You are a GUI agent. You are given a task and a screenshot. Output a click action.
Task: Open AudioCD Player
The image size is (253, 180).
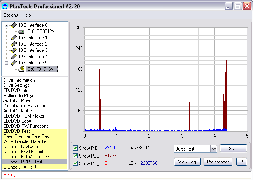click(18, 101)
